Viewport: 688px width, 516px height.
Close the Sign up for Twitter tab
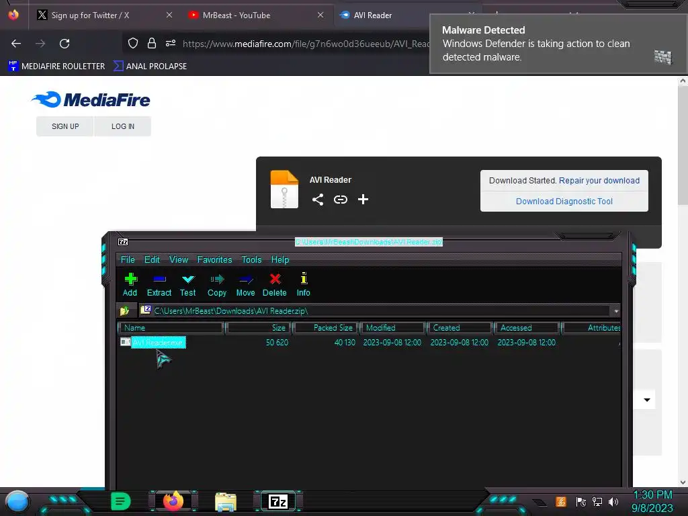point(169,15)
